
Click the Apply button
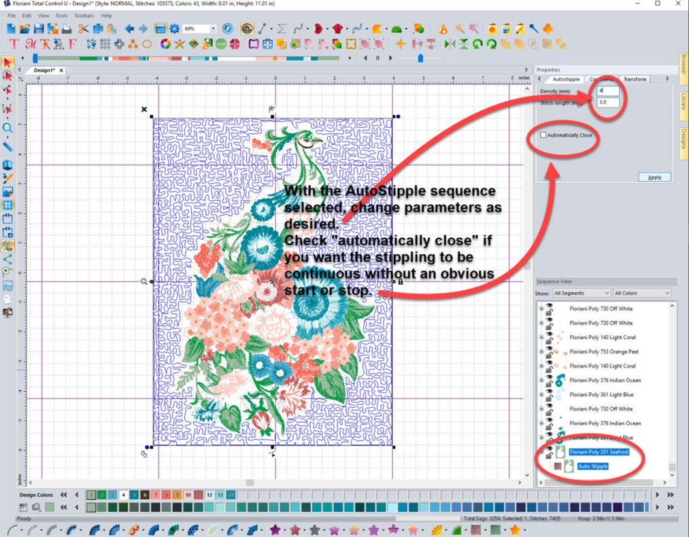654,177
